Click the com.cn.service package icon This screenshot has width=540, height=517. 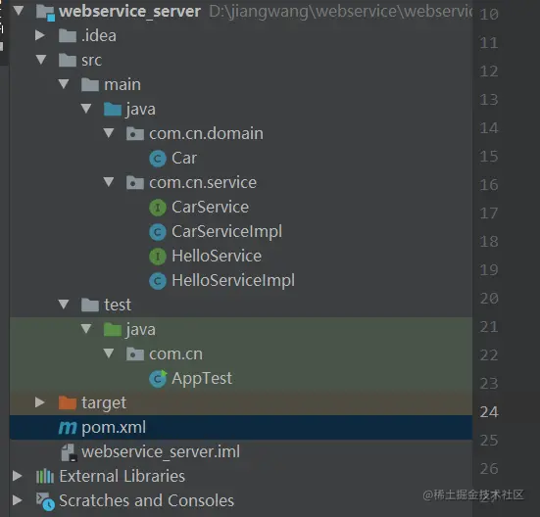coord(135,183)
